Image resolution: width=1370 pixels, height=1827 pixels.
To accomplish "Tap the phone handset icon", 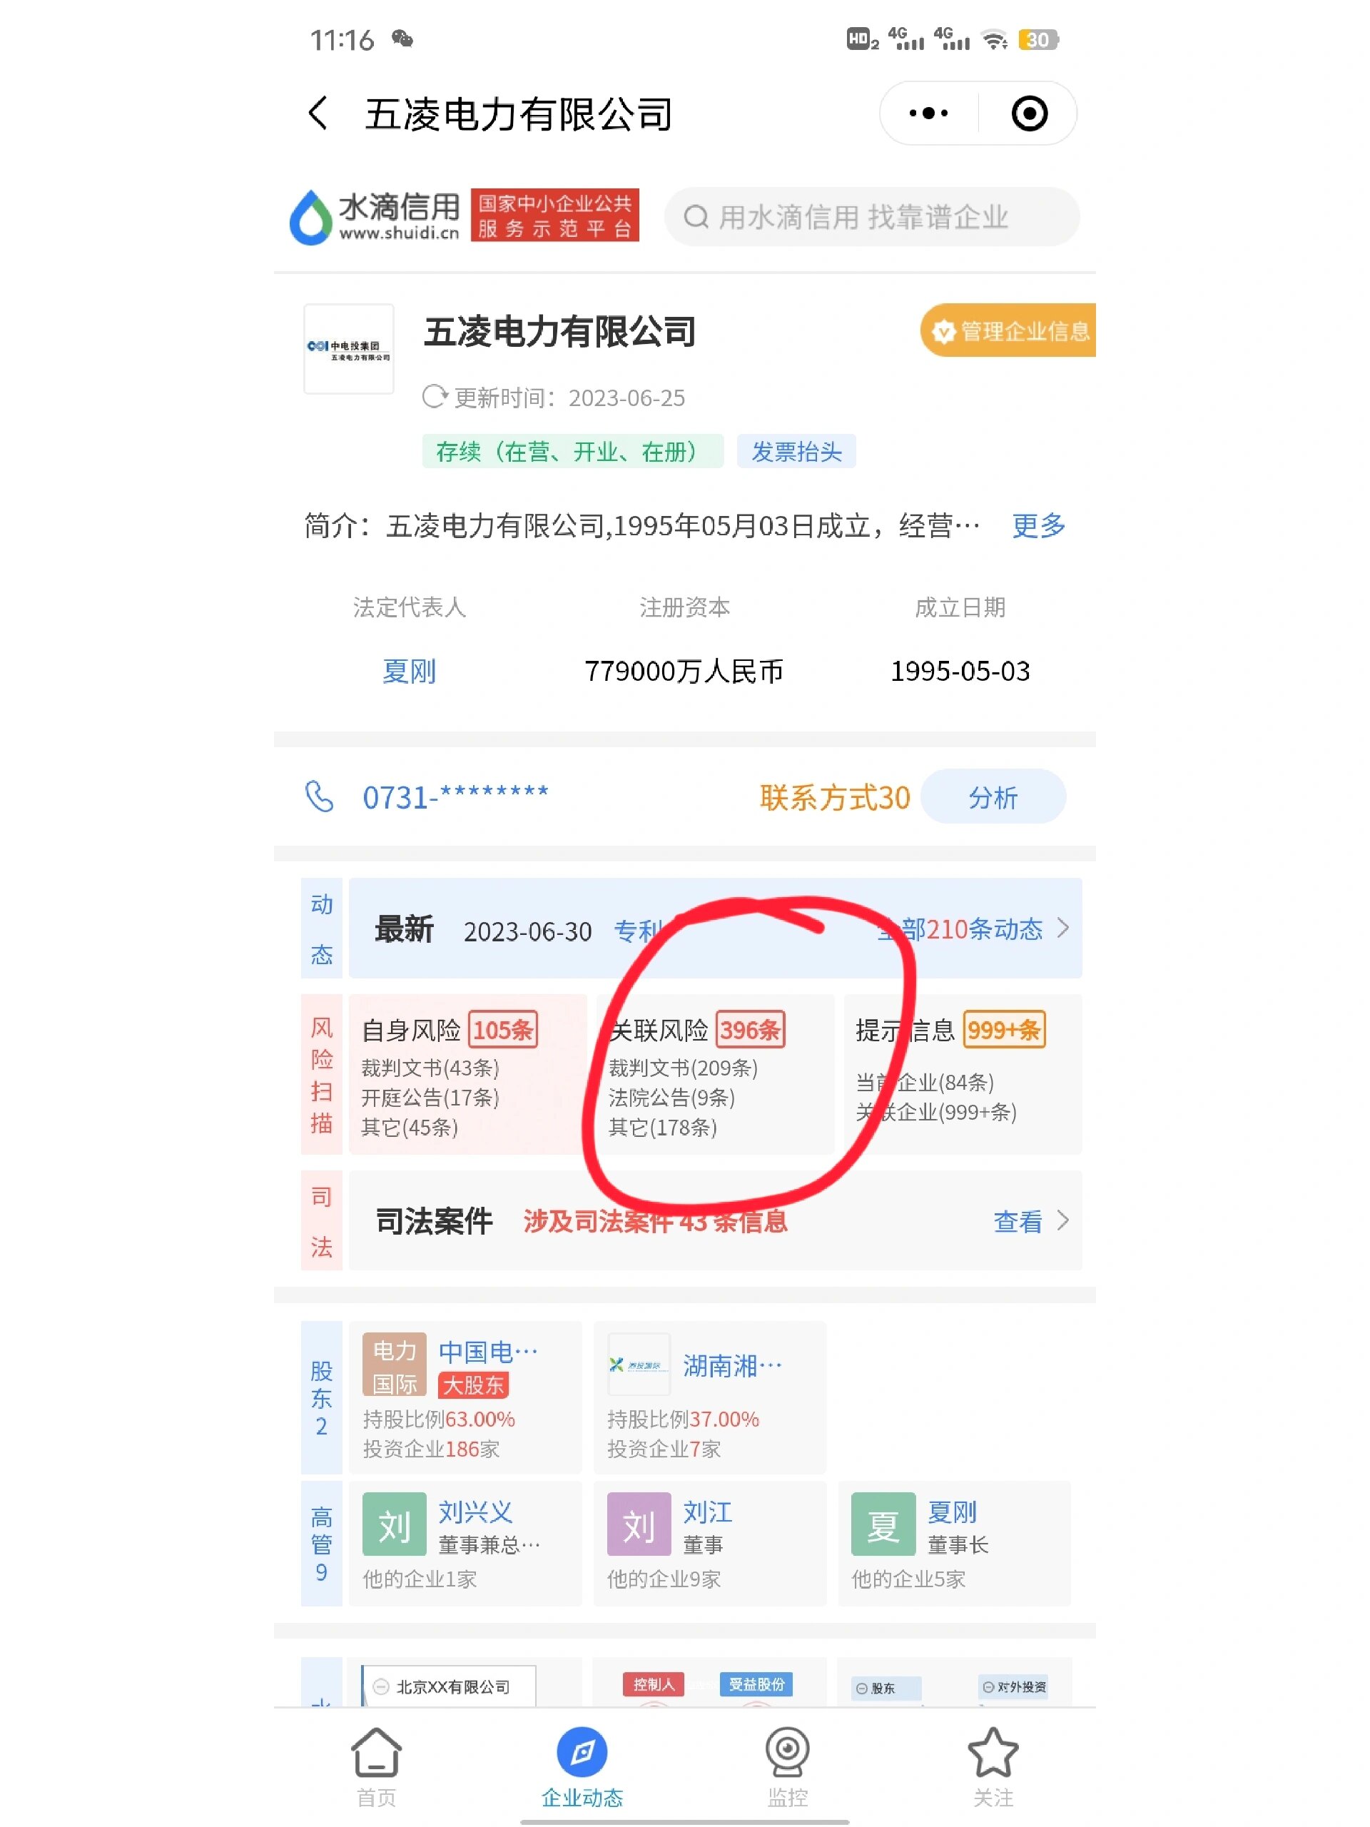I will tap(319, 796).
